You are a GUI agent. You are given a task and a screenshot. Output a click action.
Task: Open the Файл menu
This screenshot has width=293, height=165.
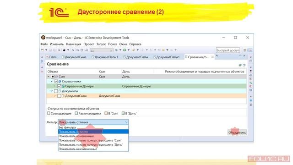coord(44,44)
